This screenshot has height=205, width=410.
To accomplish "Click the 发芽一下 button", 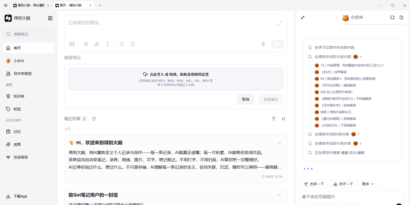I will point(314,184).
